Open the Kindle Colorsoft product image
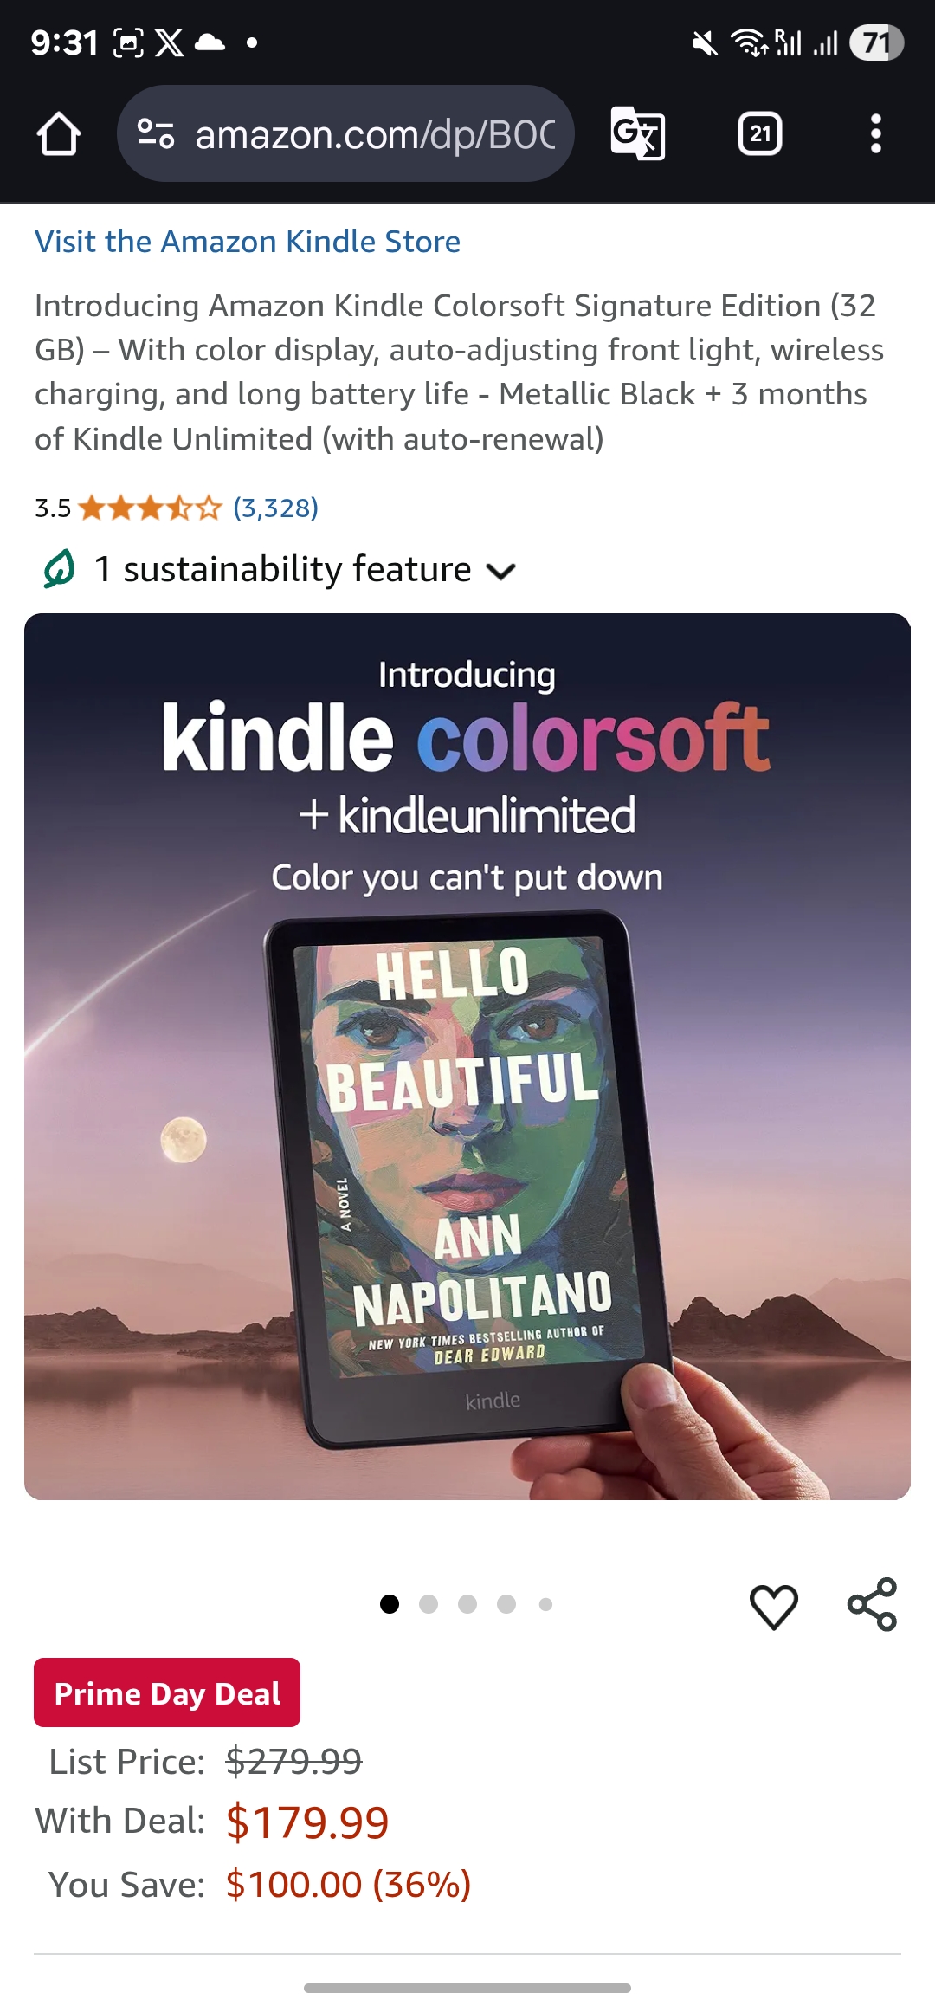The width and height of the screenshot is (935, 2006). pyautogui.click(x=467, y=1057)
